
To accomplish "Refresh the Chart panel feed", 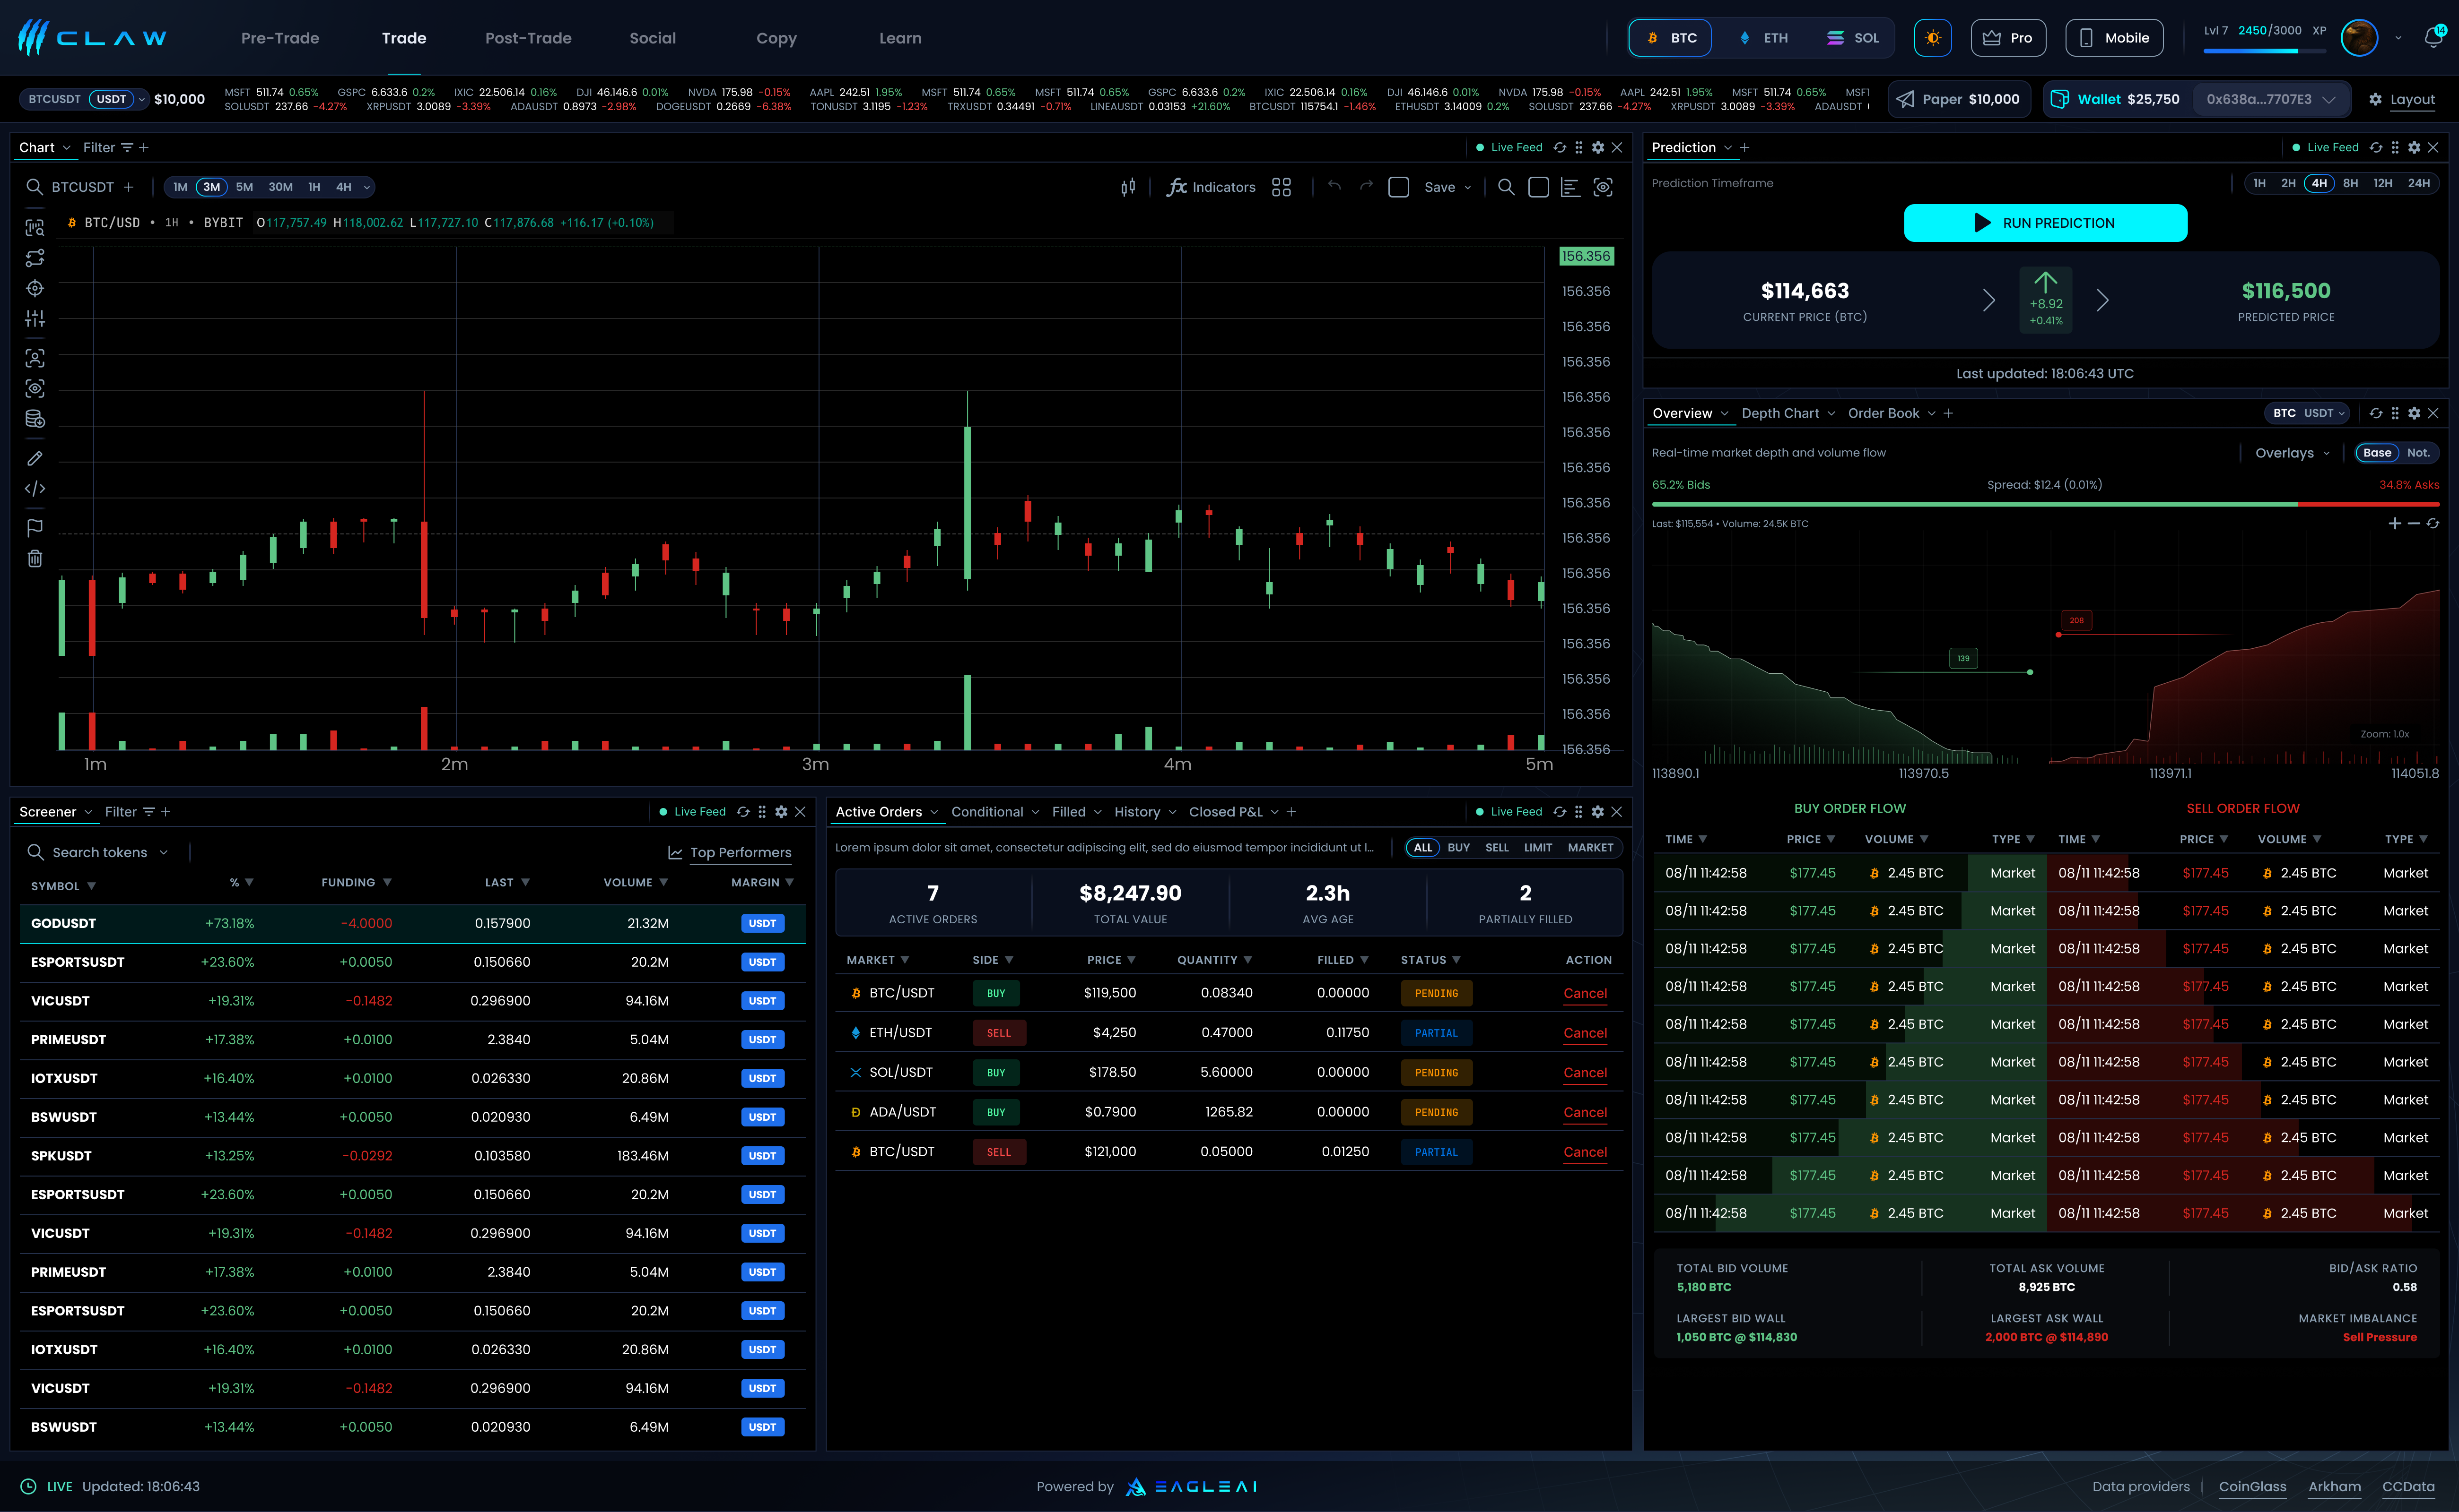I will coord(1559,147).
